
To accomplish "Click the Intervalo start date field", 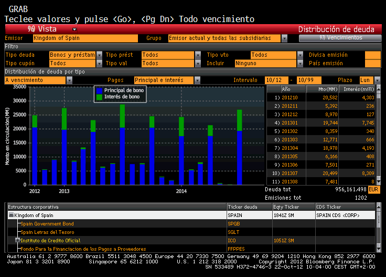I will [x=276, y=80].
